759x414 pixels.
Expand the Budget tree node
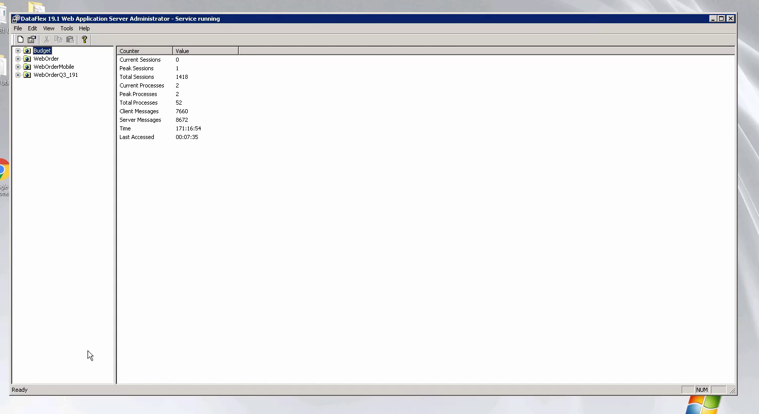[x=18, y=51]
